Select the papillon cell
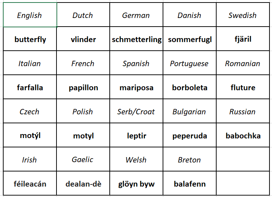The width and height of the screenshot is (272, 197). pos(83,87)
